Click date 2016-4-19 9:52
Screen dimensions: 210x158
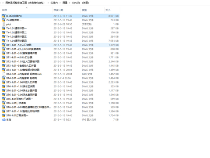click(x=62, y=119)
